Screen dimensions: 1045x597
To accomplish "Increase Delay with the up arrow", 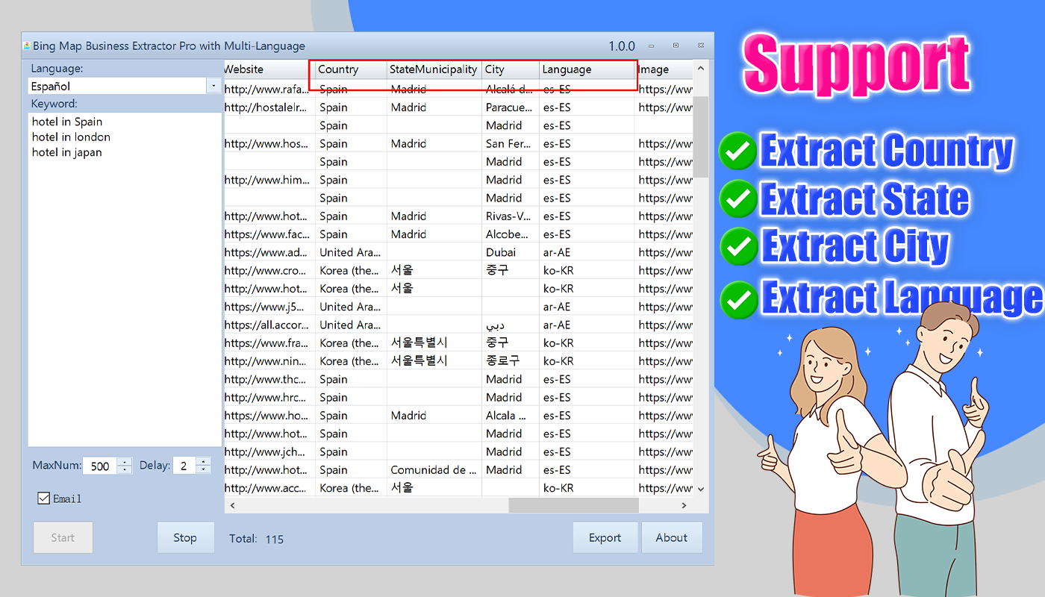I will (x=203, y=462).
